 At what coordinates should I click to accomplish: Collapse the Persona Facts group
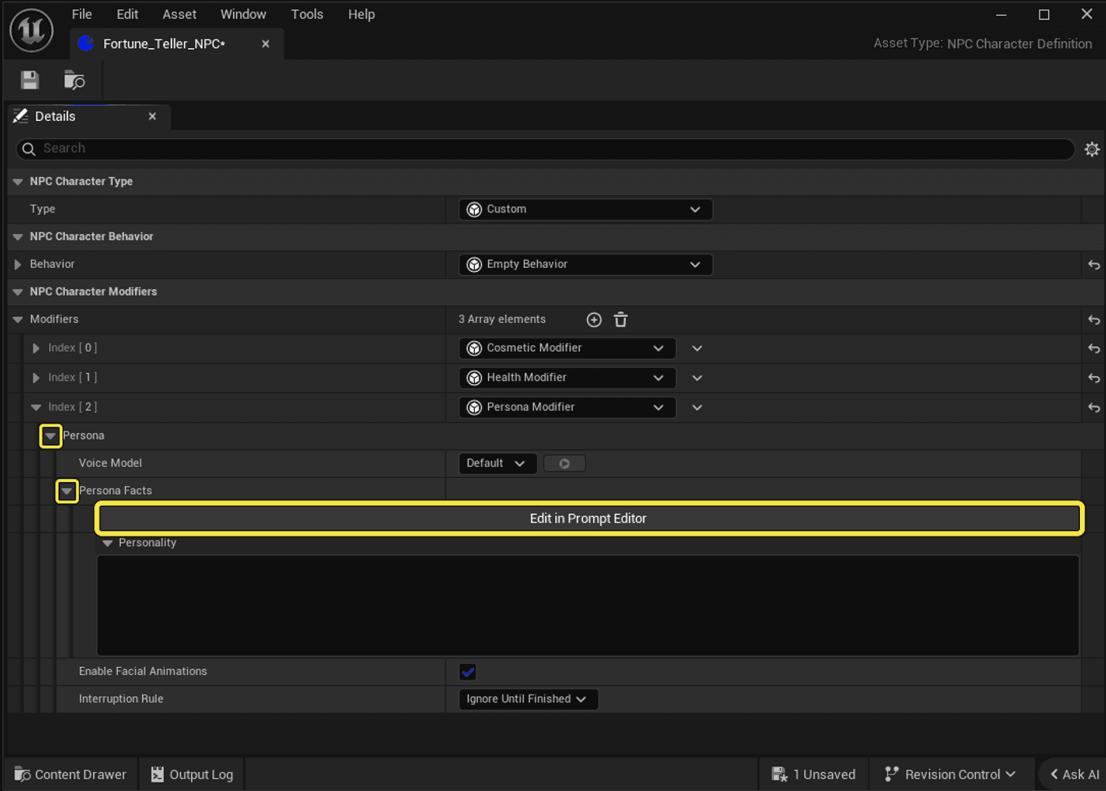tap(67, 492)
